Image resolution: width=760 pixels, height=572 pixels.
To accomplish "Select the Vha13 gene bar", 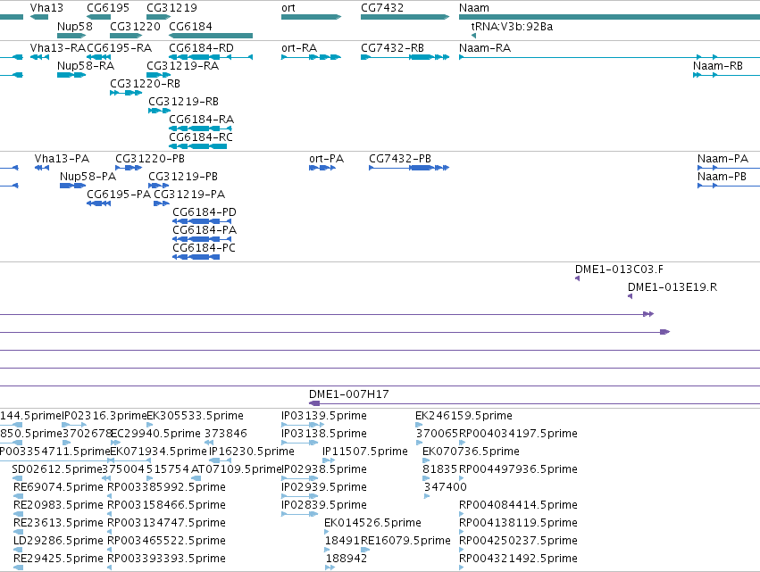I will pyautogui.click(x=39, y=17).
